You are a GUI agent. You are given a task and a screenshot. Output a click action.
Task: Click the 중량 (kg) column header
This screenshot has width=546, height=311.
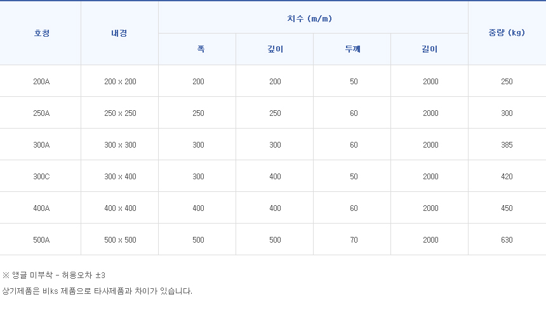point(506,34)
